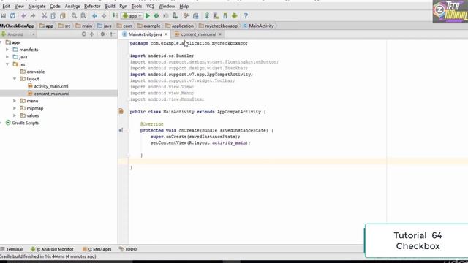Click the Undo toolbar arrow

(24, 16)
